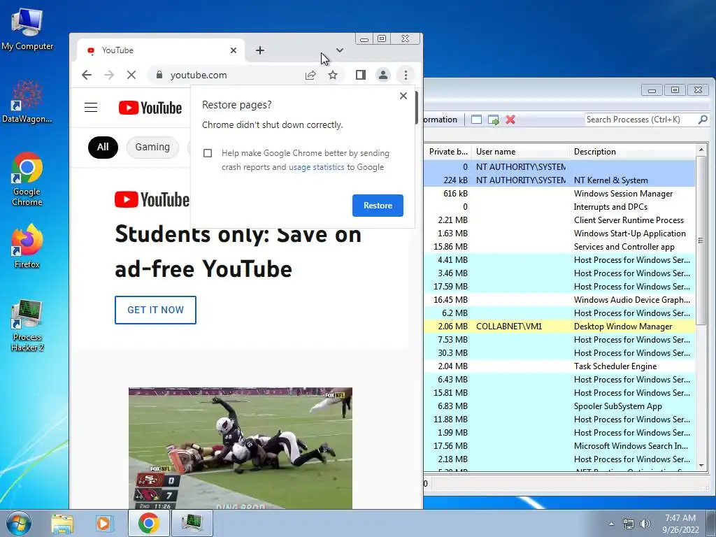Share this page from the address bar
This screenshot has width=716, height=537.
[x=310, y=75]
